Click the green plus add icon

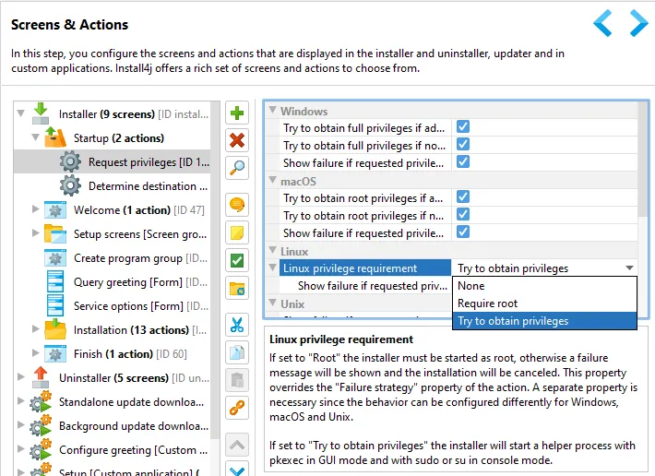pos(237,113)
